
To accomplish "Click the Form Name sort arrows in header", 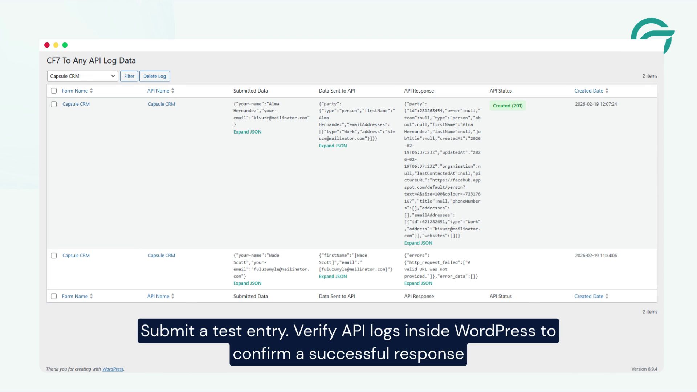I will click(91, 91).
